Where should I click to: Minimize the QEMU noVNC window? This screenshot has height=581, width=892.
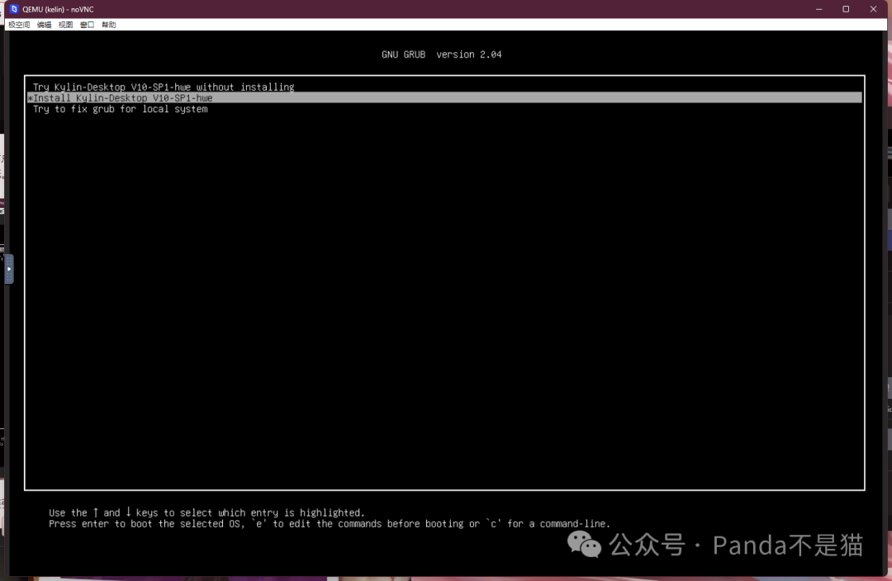coord(819,9)
